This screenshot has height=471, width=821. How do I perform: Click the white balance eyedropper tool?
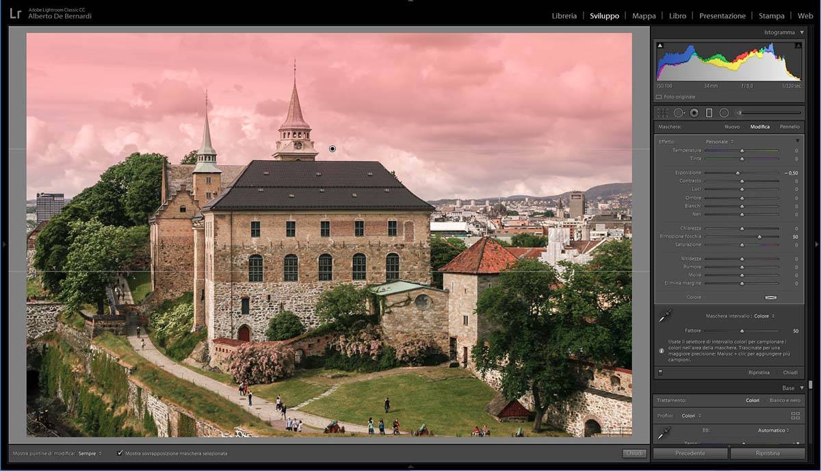pyautogui.click(x=663, y=432)
